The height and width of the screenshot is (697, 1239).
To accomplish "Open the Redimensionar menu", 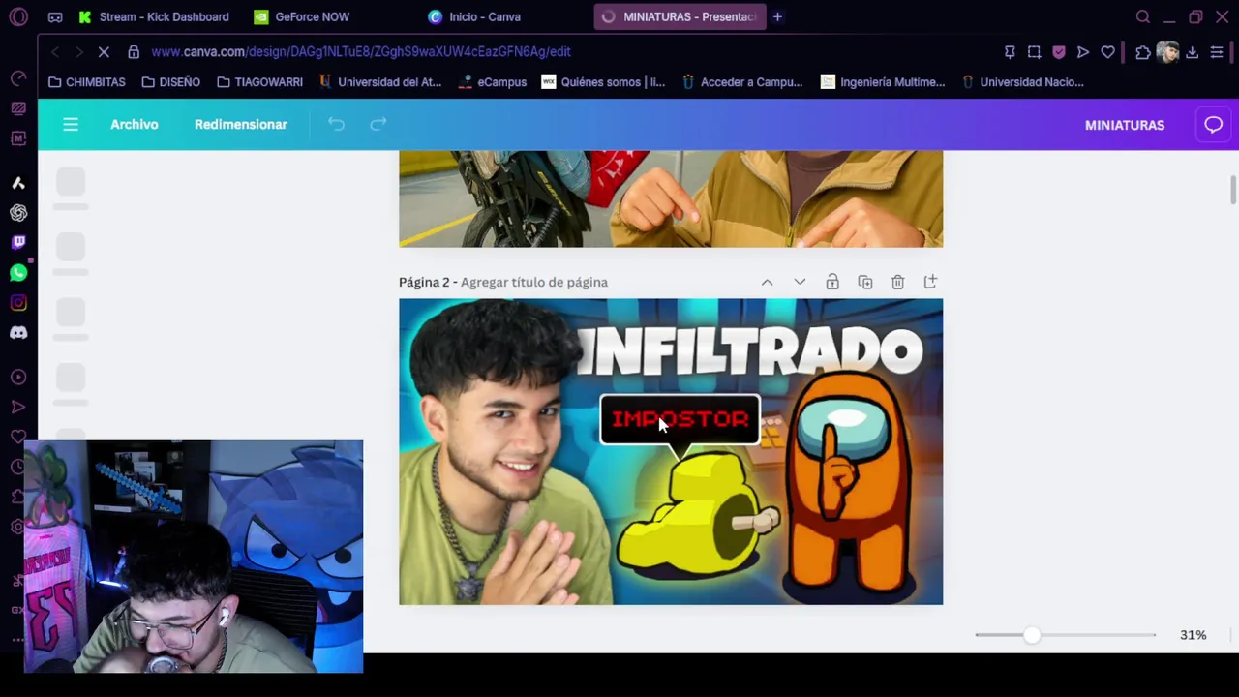I will click(x=240, y=124).
